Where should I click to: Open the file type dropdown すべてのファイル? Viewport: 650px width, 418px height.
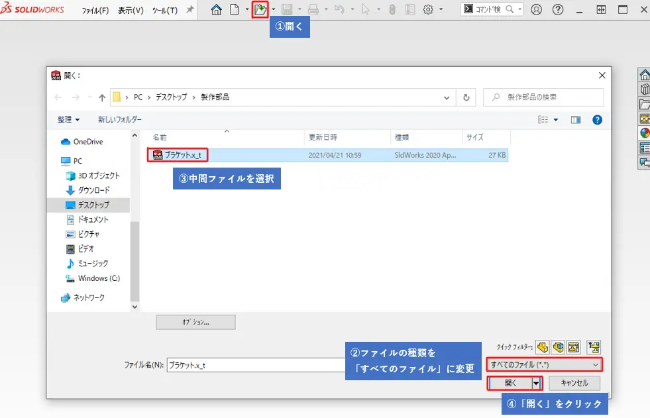543,364
